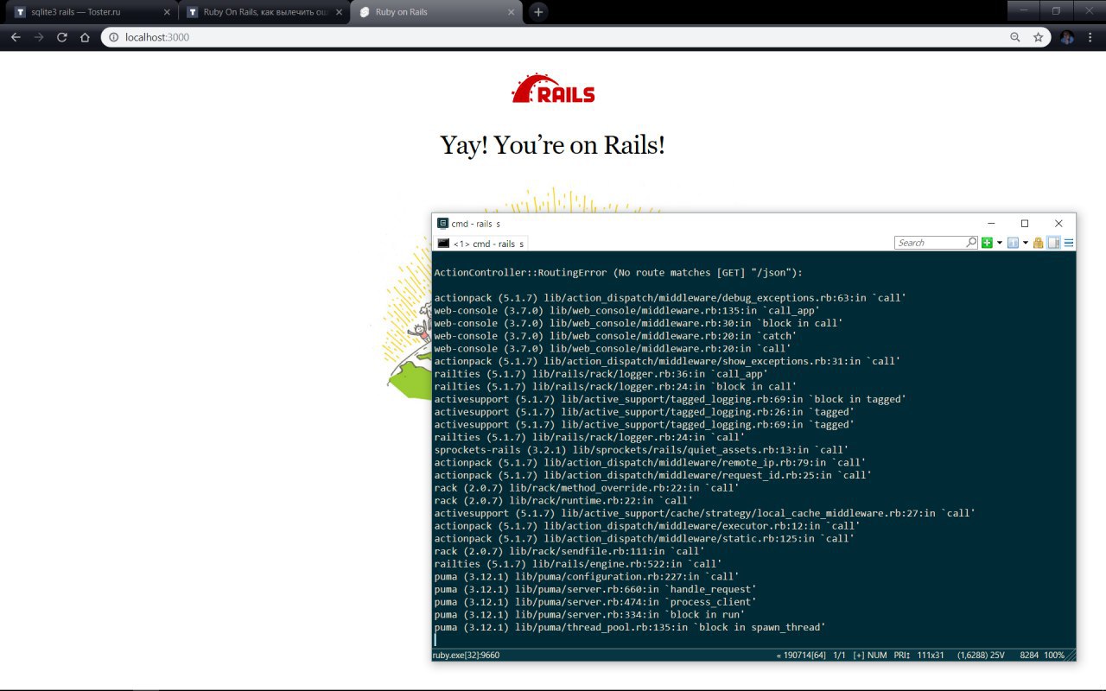This screenshot has height=691, width=1106.
Task: Click the 111x31 size in status bar
Action: (931, 655)
